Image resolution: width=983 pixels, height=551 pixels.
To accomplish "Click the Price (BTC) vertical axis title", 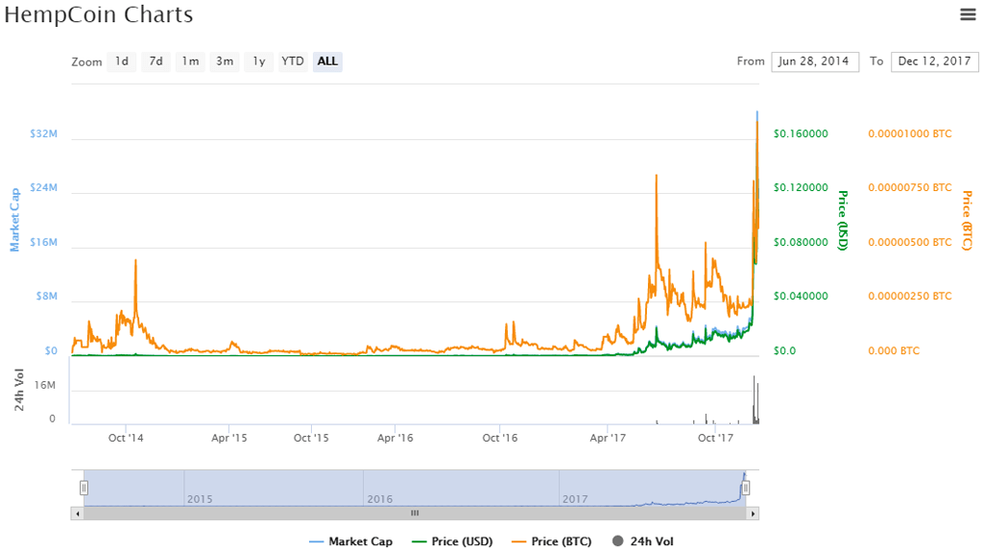I will (x=968, y=221).
